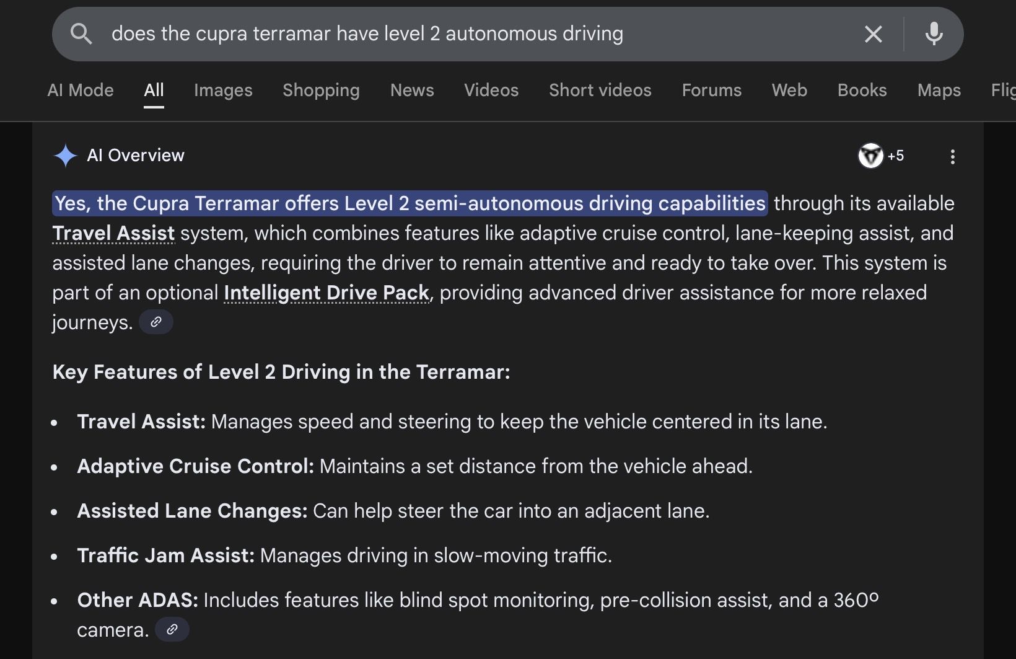This screenshot has width=1016, height=659.
Task: Select the Images tab
Action: [x=223, y=91]
